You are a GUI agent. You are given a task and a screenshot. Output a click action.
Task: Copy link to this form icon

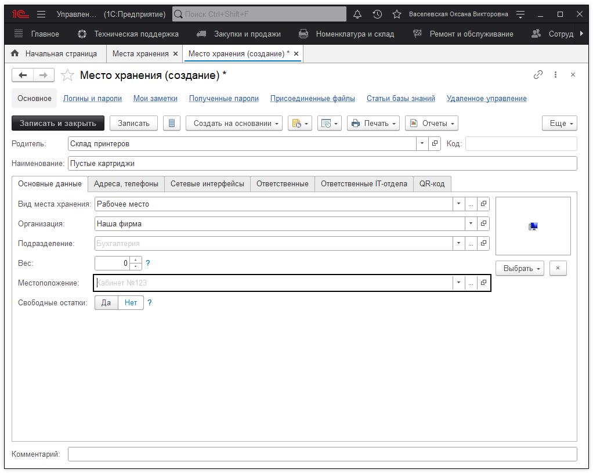(538, 75)
